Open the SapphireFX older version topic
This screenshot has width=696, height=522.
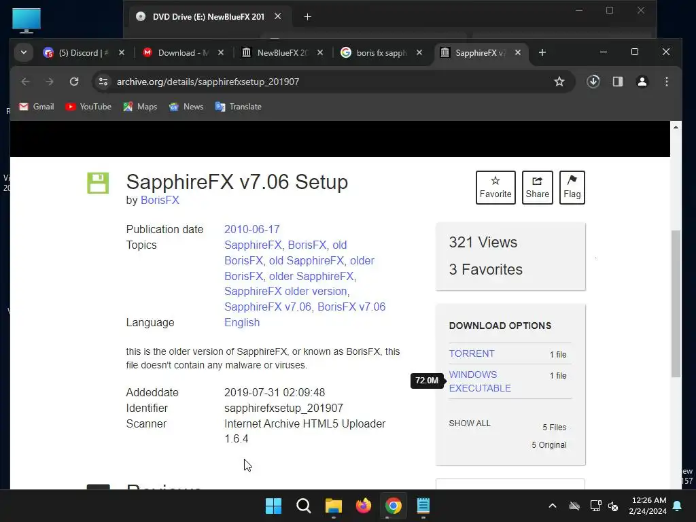point(286,291)
